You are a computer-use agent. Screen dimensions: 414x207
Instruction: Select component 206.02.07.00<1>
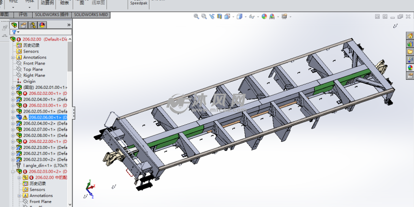click(x=45, y=129)
